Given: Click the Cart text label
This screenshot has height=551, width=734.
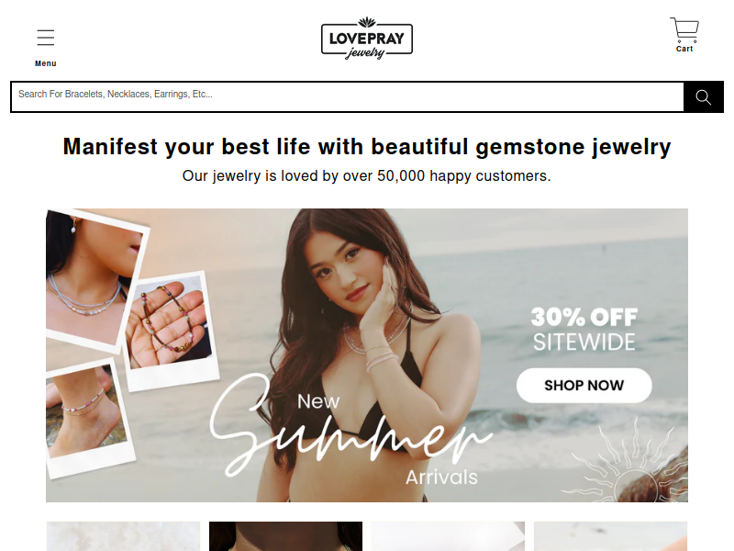Looking at the screenshot, I should [684, 49].
